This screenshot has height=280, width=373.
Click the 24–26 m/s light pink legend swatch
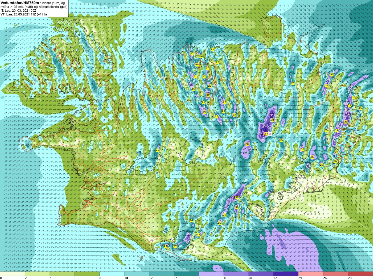311,274
